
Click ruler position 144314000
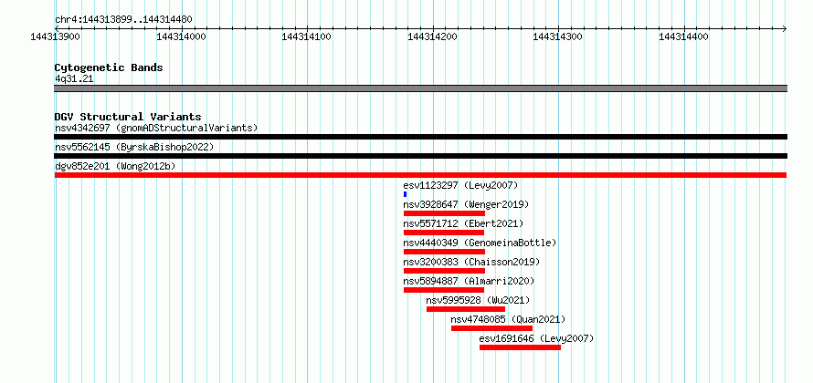pyautogui.click(x=182, y=36)
